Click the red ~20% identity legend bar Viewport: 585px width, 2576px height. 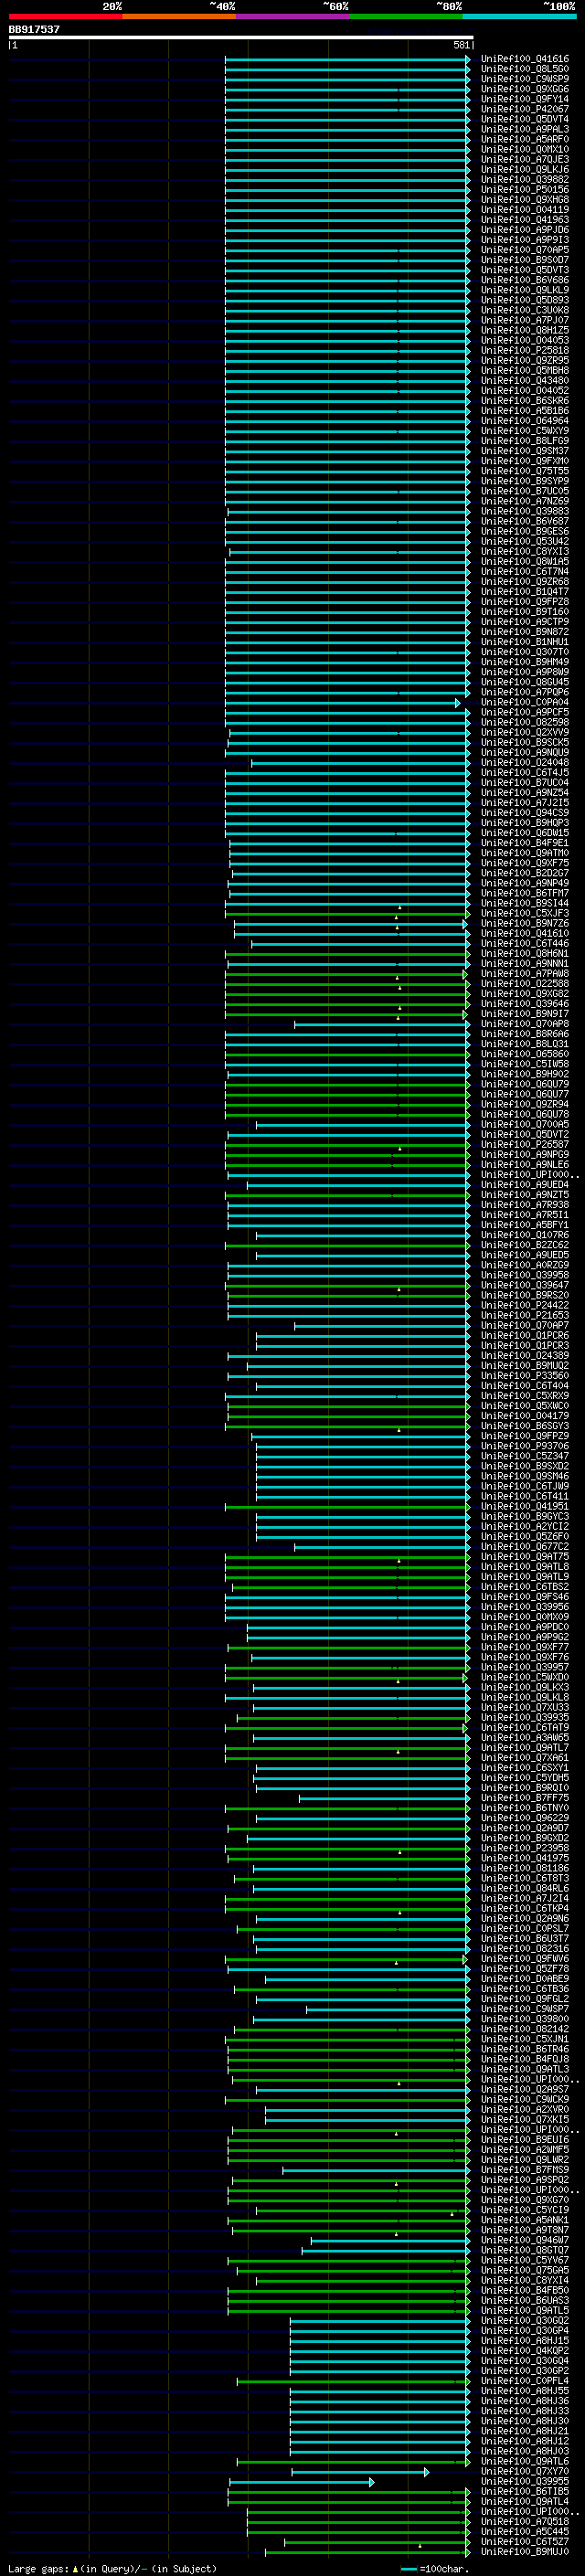65,16
